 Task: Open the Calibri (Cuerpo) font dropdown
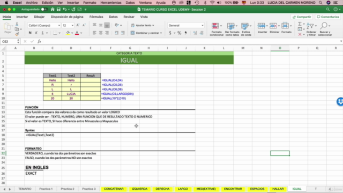pos(59,25)
